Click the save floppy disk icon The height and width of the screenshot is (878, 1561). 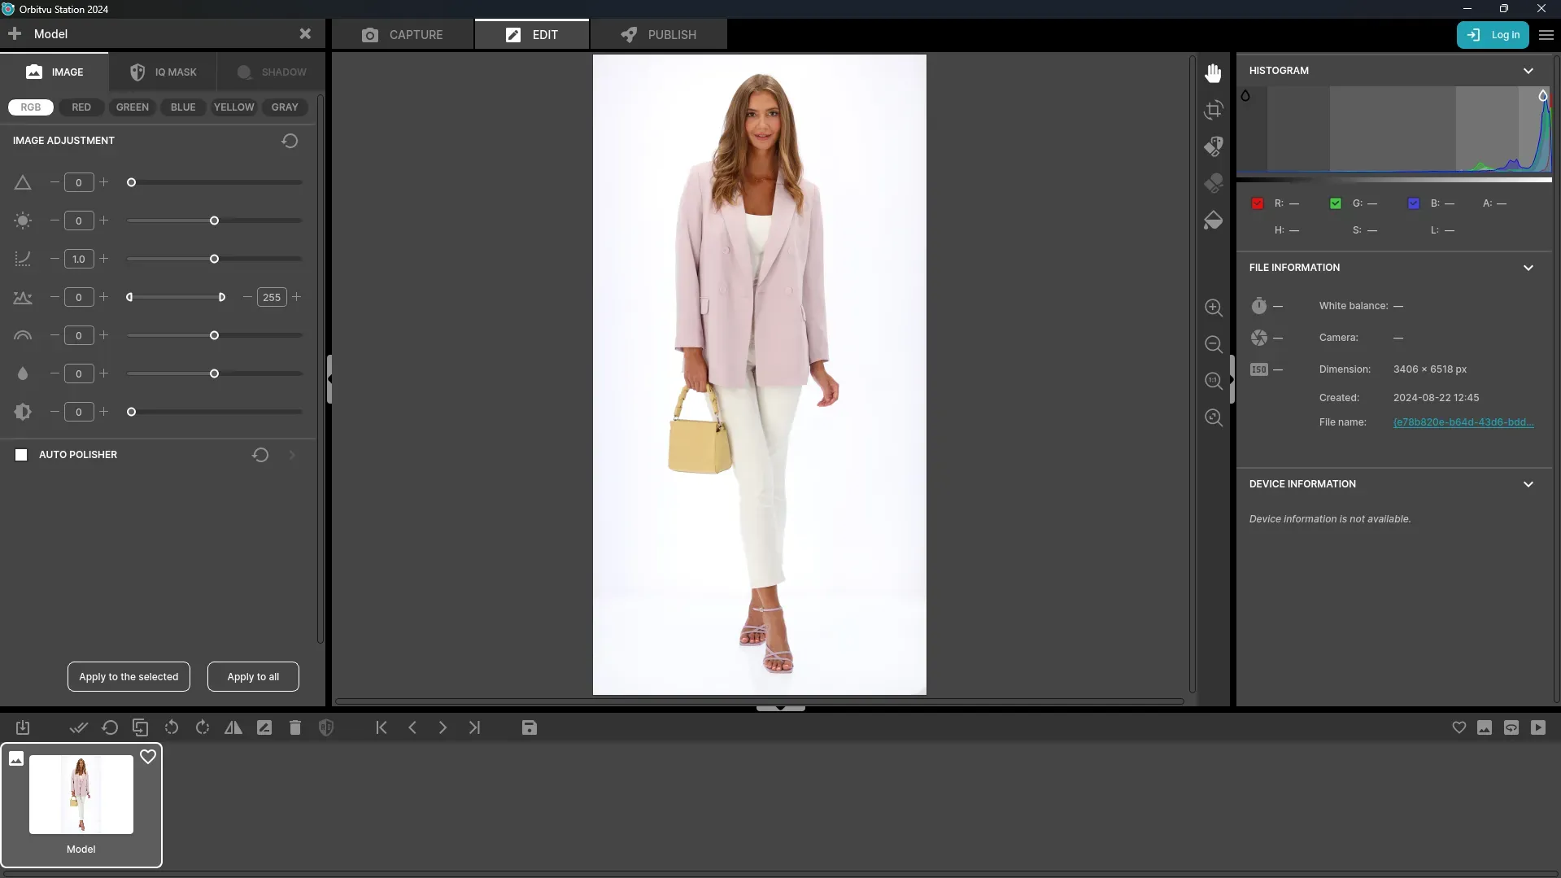(x=529, y=727)
